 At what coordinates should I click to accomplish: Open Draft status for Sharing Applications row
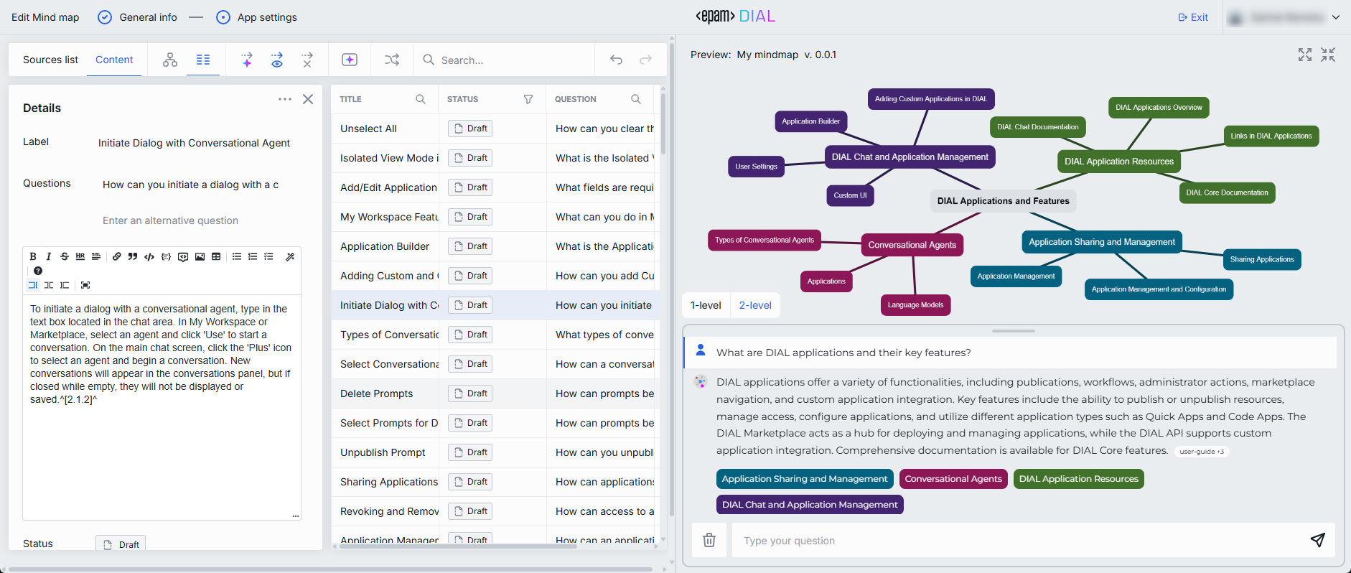(x=470, y=482)
